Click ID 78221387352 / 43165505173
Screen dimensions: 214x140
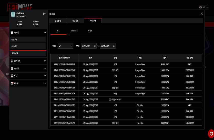click(64, 111)
